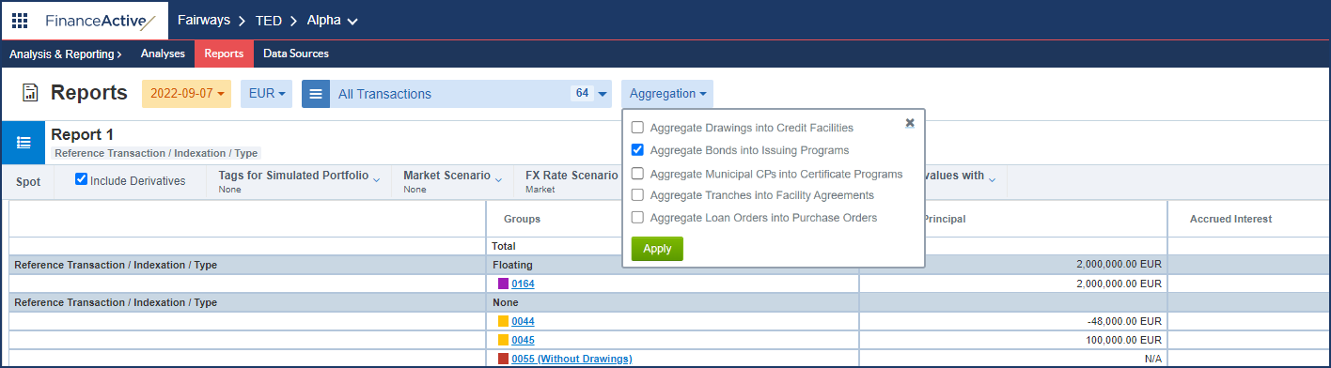1331x368 pixels.
Task: Open the Aggregation dropdown
Action: (x=666, y=94)
